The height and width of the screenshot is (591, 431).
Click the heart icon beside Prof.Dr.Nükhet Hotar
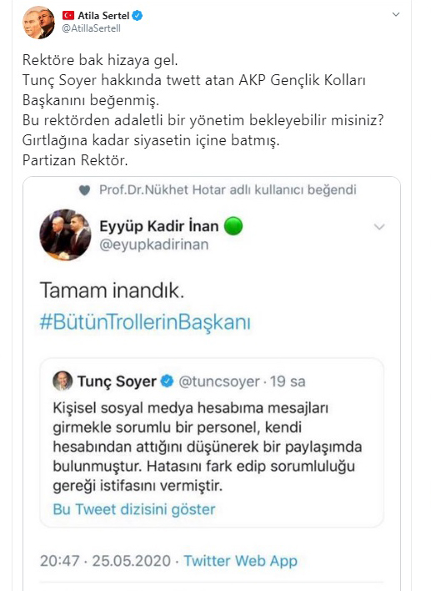pyautogui.click(x=85, y=190)
